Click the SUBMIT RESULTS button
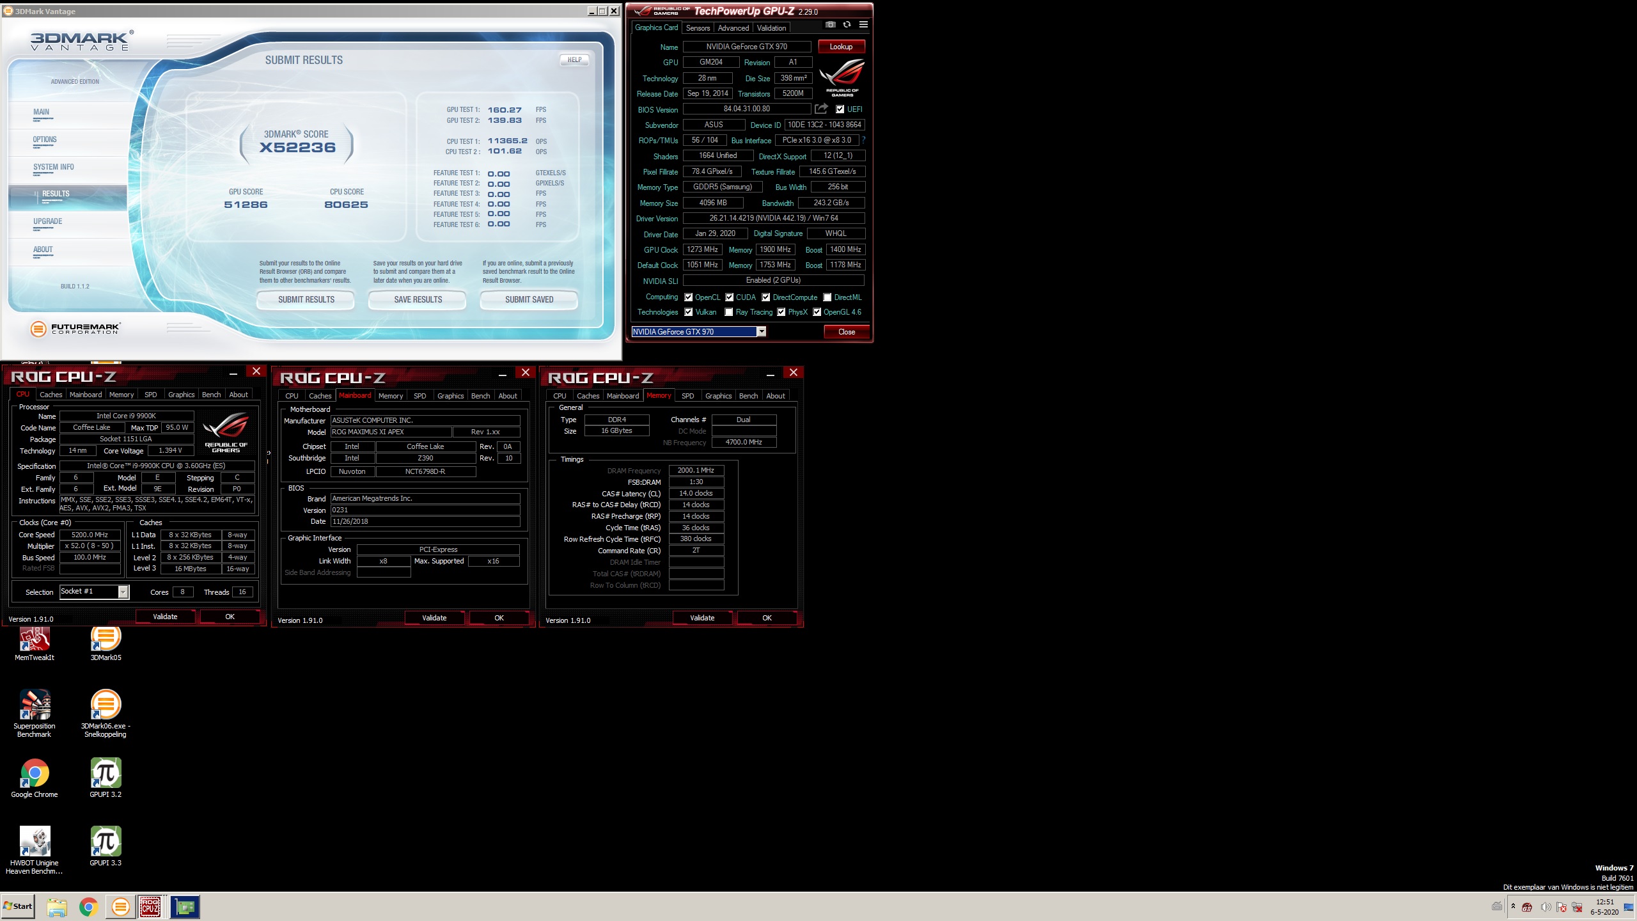Image resolution: width=1637 pixels, height=921 pixels. click(x=306, y=299)
